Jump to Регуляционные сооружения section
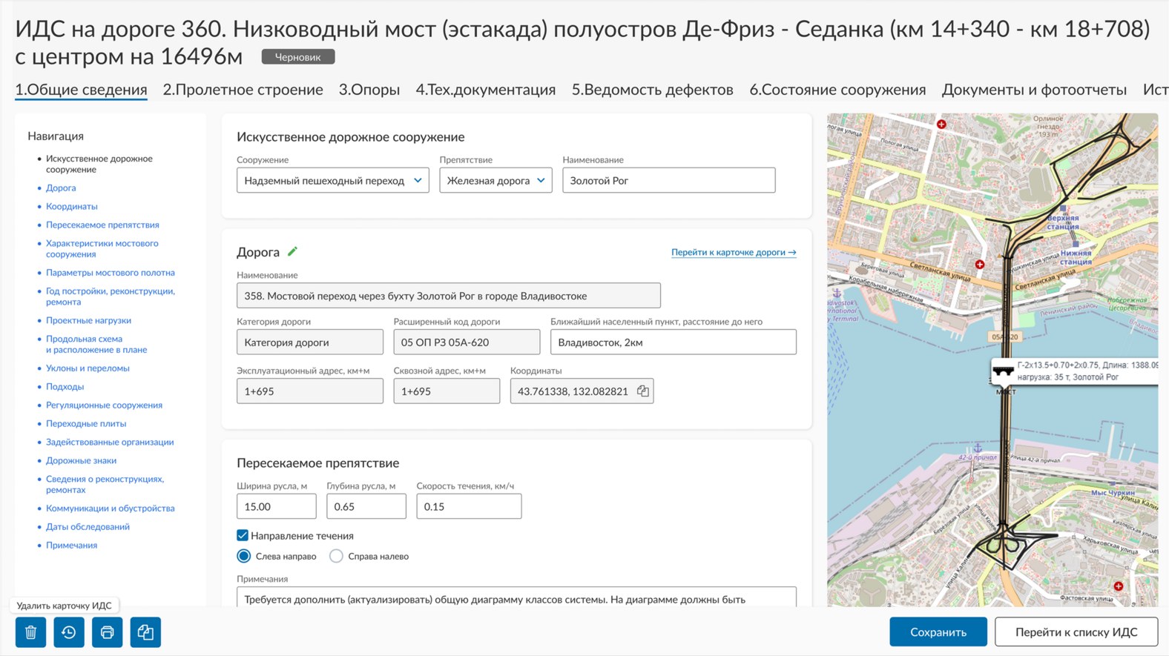 point(104,405)
